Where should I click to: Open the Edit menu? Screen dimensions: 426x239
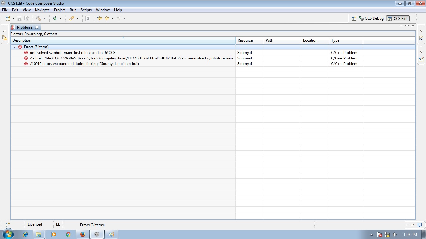(x=15, y=10)
